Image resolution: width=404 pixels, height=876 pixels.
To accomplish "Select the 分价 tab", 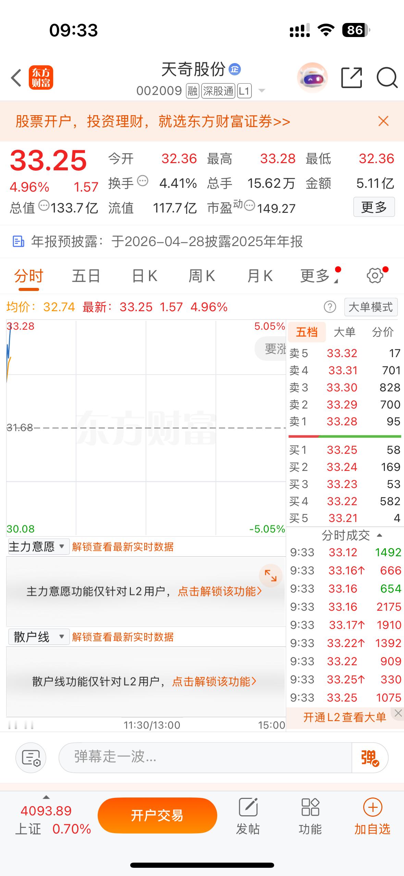I will (x=383, y=332).
